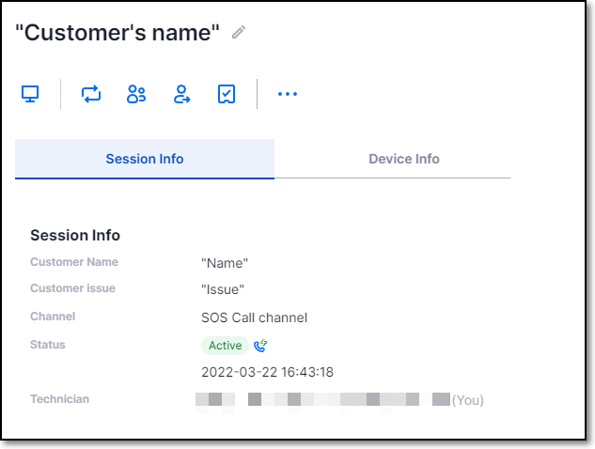Click the "Customer's name" title text
Image resolution: width=595 pixels, height=449 pixels.
[x=117, y=33]
